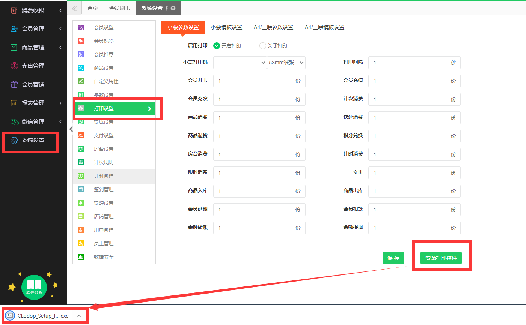Click the 软件教程 book icon

34,287
